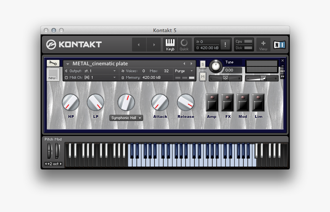This screenshot has width=330, height=212.
Task: Toggle the Amp switch
Action: pyautogui.click(x=212, y=103)
